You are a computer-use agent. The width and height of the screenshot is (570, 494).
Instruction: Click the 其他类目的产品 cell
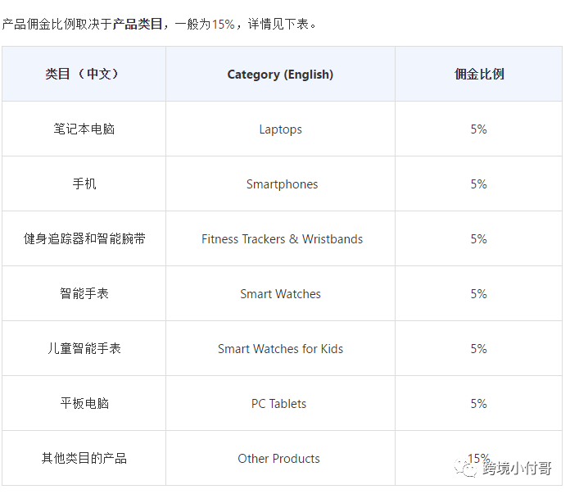(84, 458)
